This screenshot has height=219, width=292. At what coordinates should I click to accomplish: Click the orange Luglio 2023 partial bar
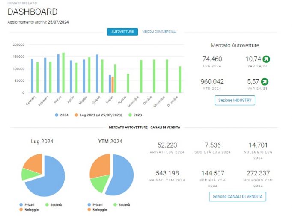click(113, 85)
